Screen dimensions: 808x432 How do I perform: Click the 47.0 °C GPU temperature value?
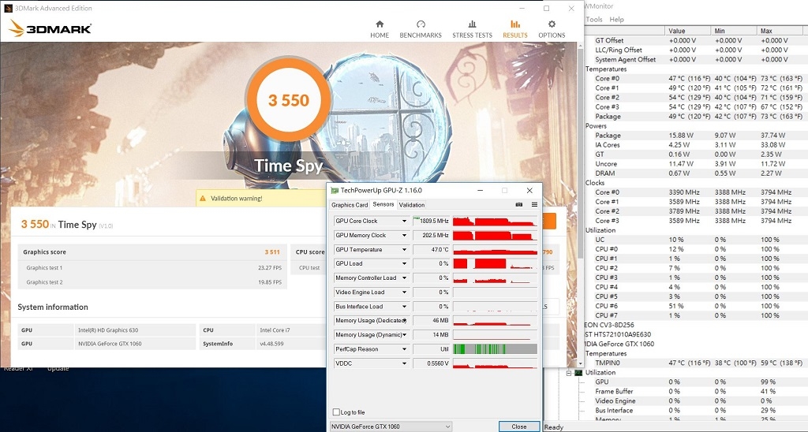point(432,250)
